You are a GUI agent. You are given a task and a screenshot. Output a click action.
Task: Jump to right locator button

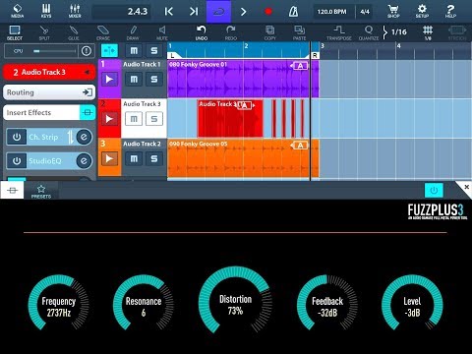pos(194,12)
